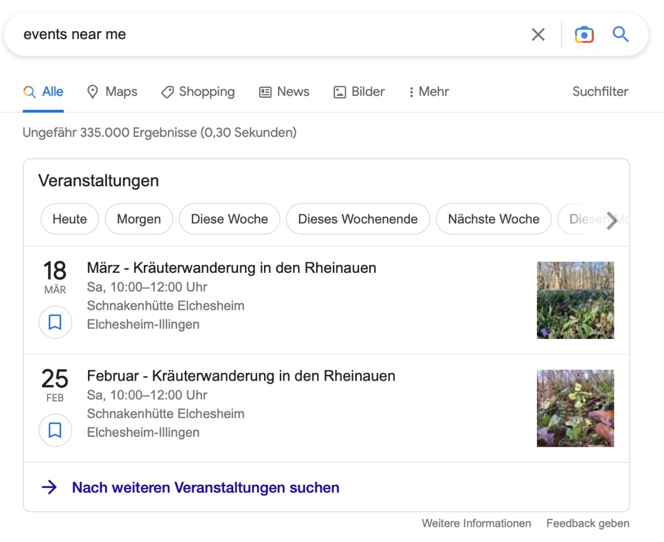The height and width of the screenshot is (542, 664).
Task: Click into the search text field
Action: pos(260,34)
